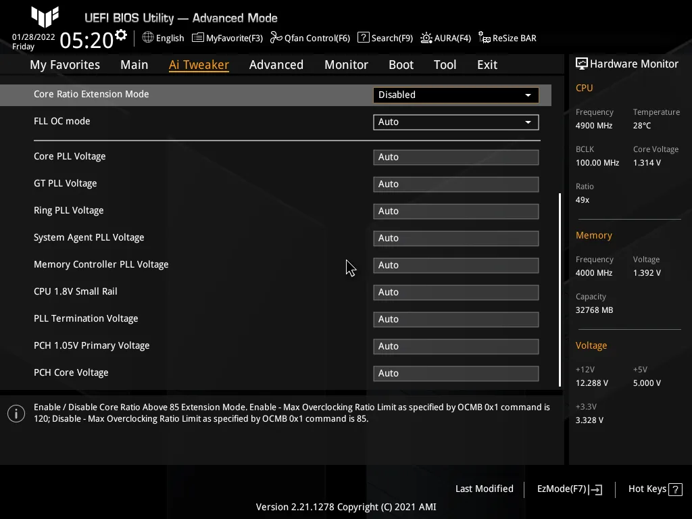The image size is (692, 519).
Task: Select the Core PLL Voltage label
Action: click(70, 156)
